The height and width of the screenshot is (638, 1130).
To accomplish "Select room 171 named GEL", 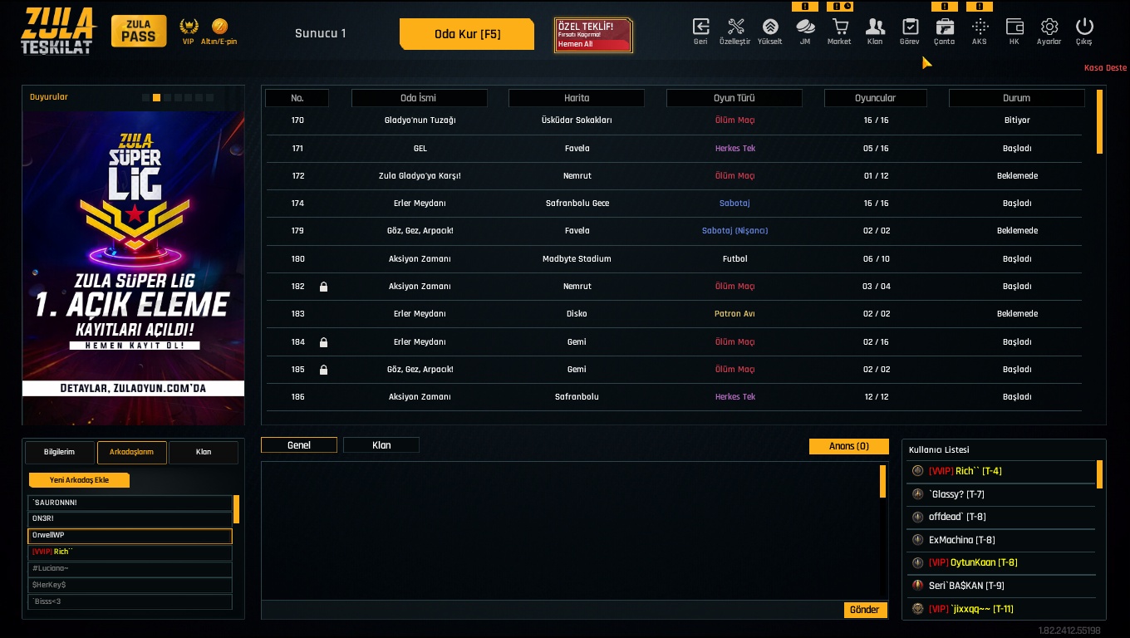I will coord(674,149).
